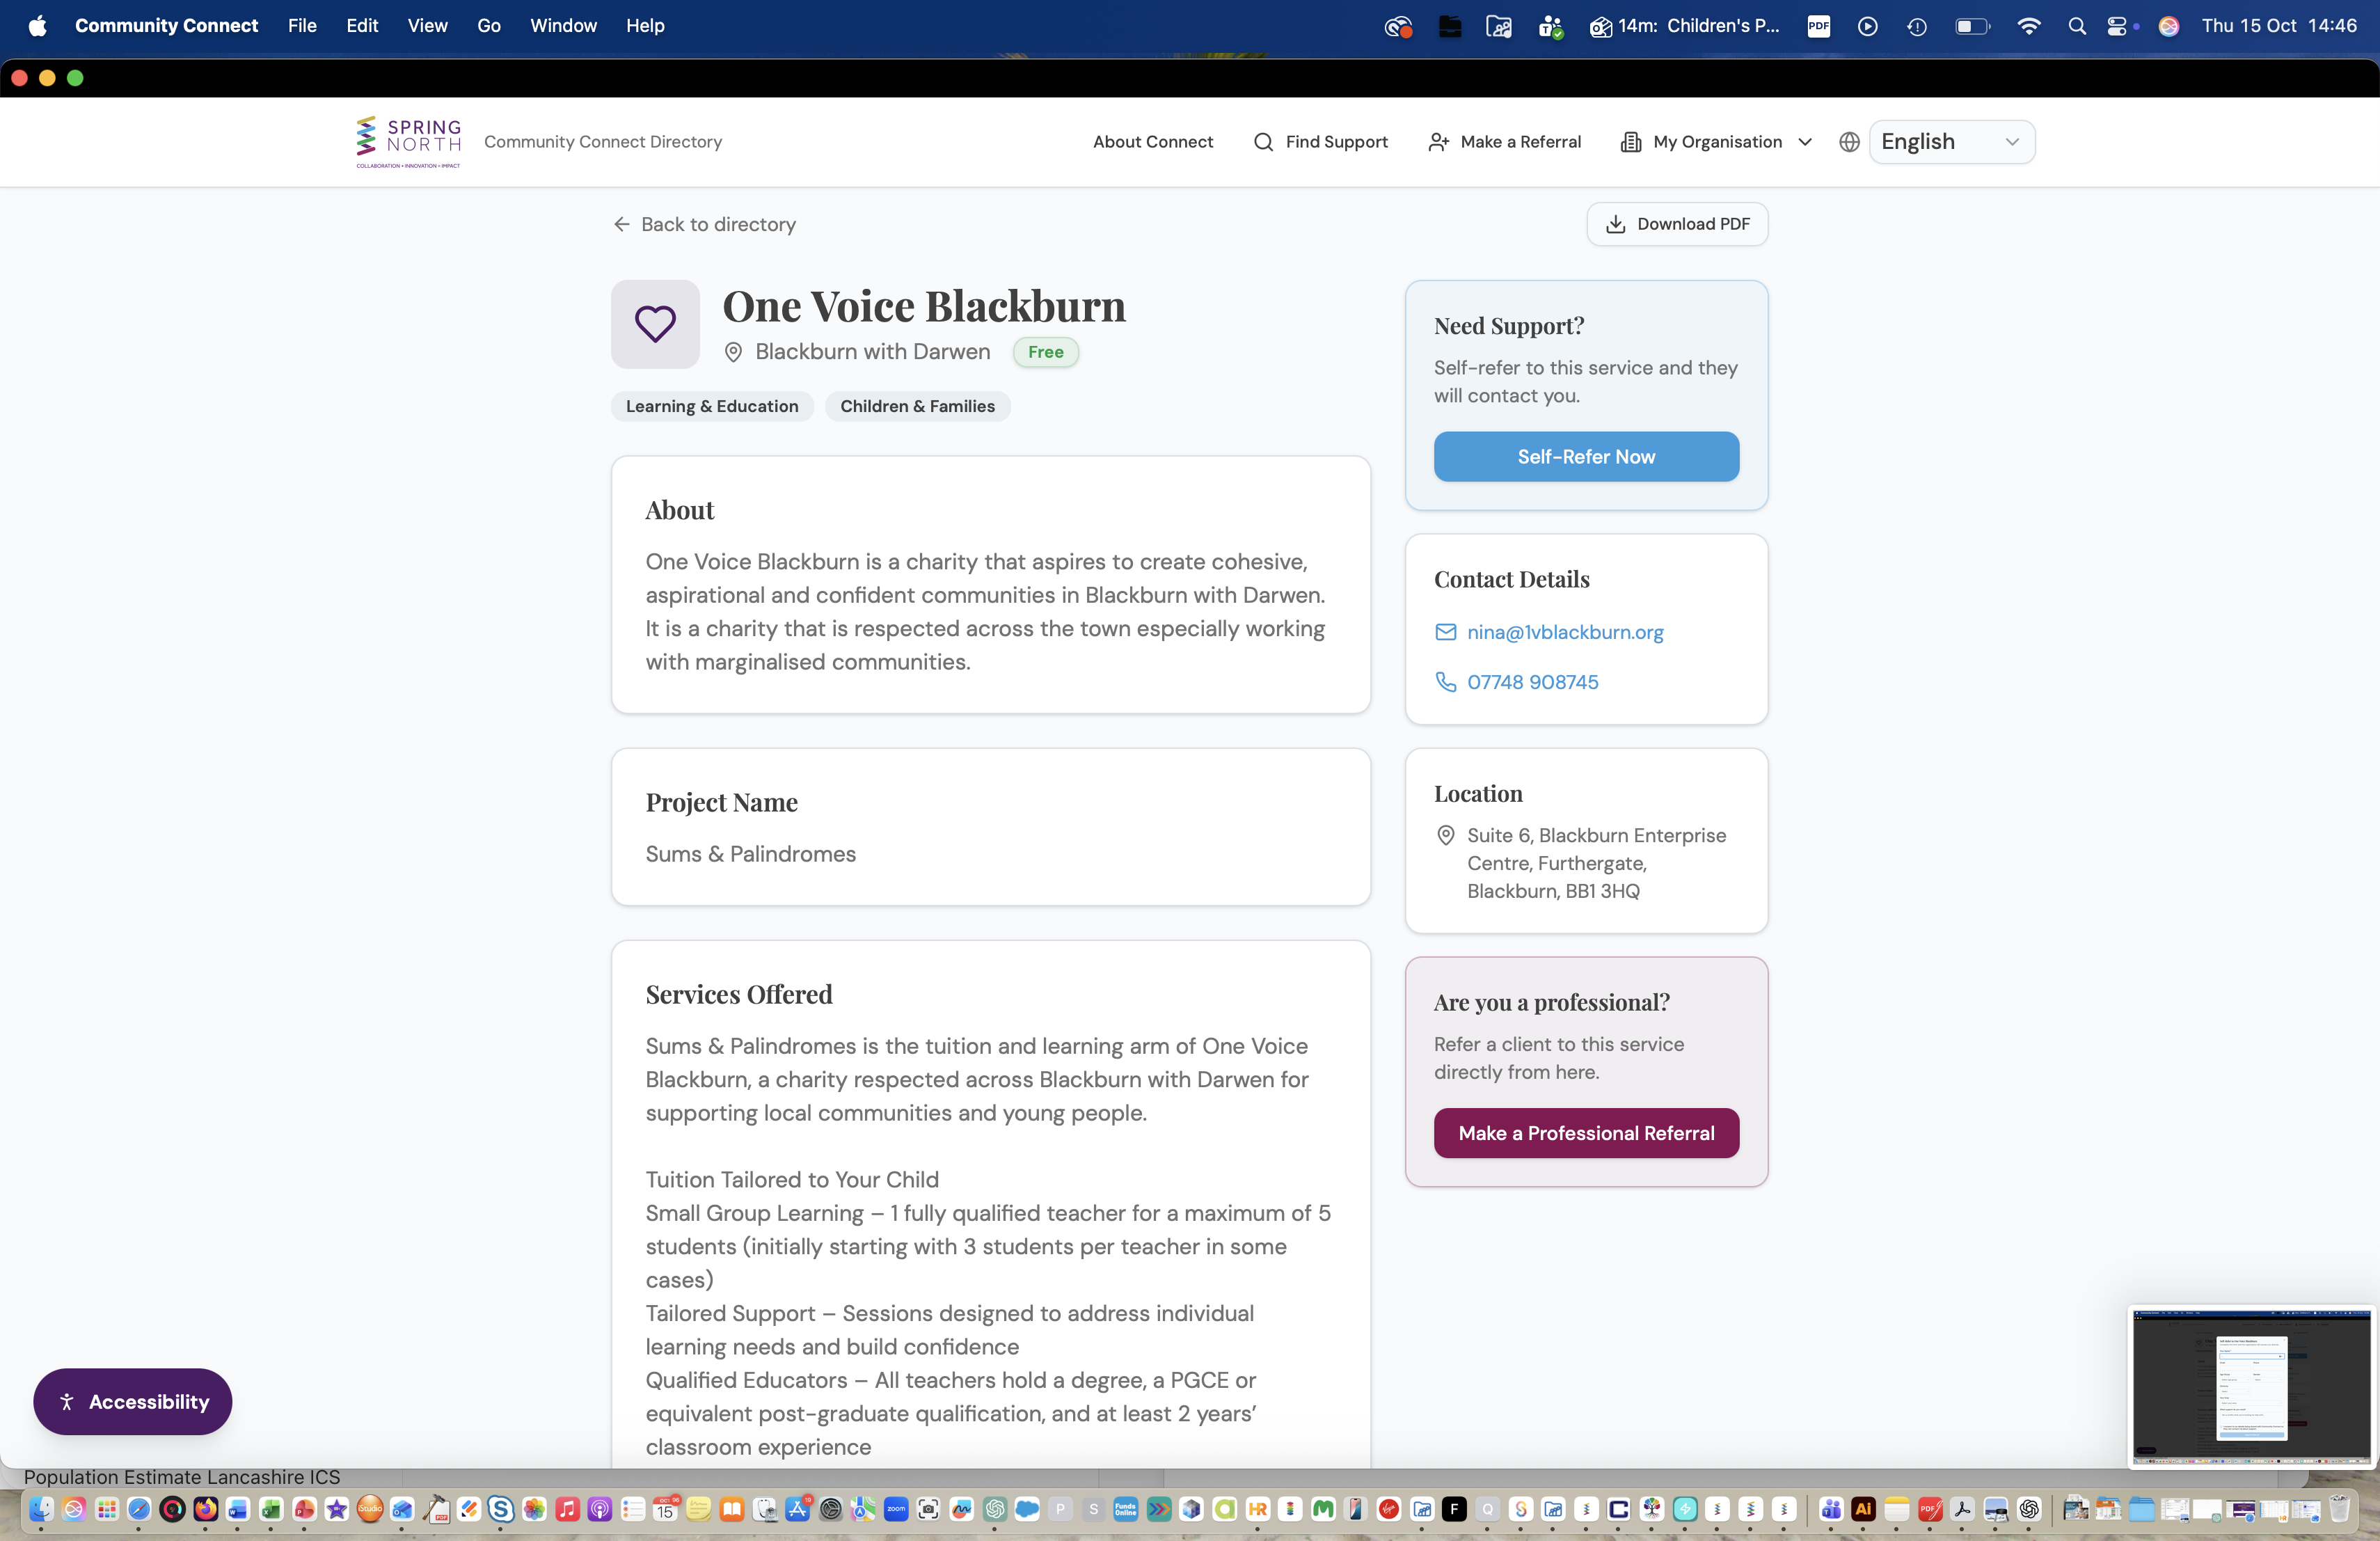Click the Community Connect Directory title
The image size is (2380, 1541).
tap(603, 142)
